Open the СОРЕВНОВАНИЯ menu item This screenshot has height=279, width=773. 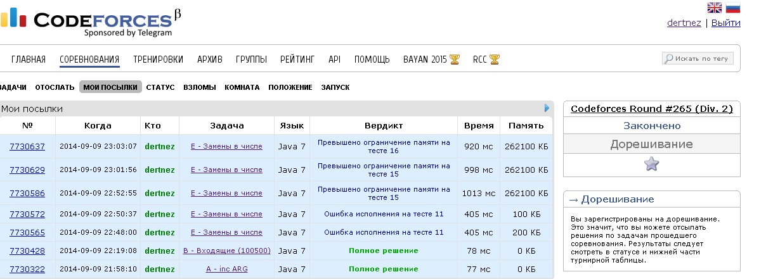(x=89, y=59)
